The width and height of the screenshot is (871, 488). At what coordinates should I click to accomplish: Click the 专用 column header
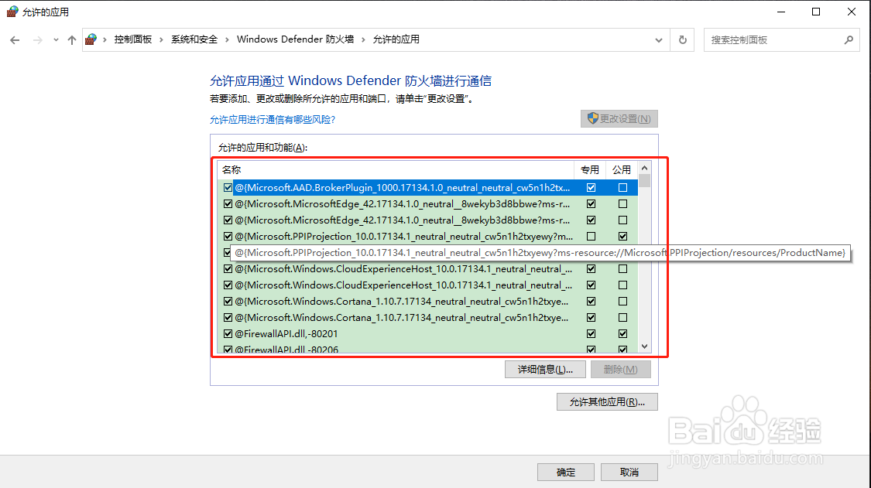(590, 170)
